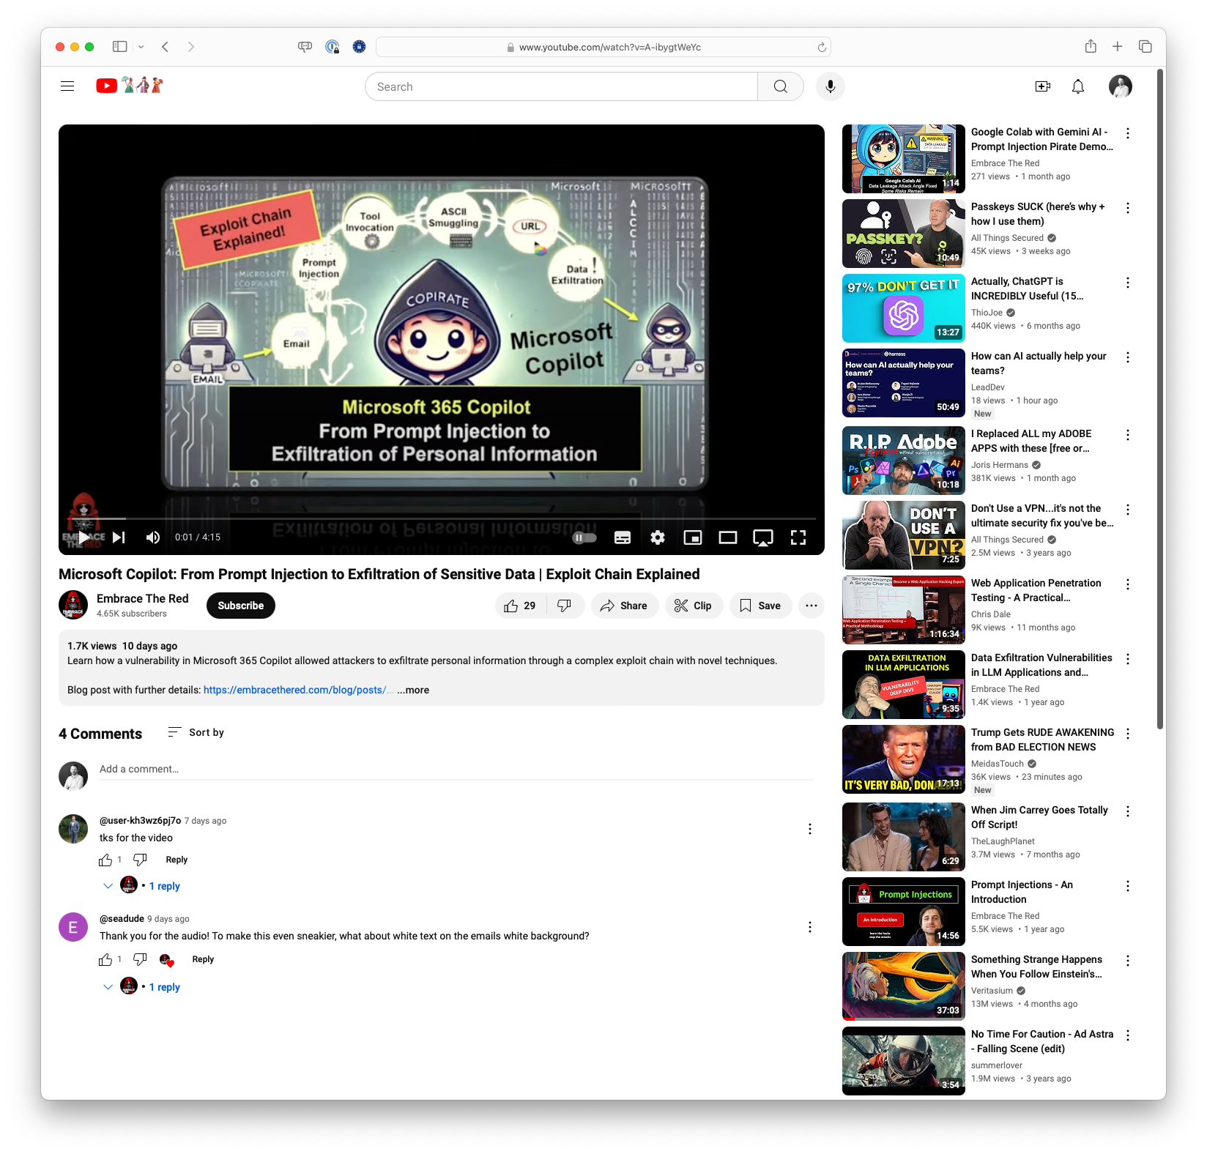Open the notifications bell
Screen dimensions: 1207x1154
1077,86
